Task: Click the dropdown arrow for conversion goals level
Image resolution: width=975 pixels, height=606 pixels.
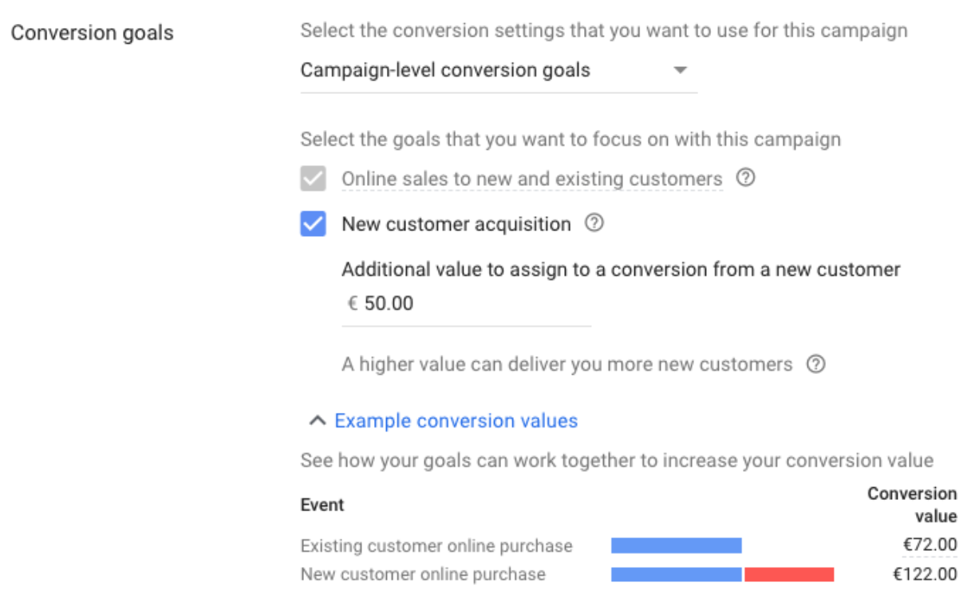Action: tap(680, 70)
